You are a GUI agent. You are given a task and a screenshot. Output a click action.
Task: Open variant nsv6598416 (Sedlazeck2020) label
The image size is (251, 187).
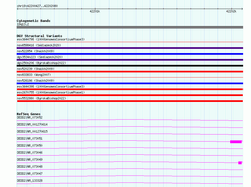tap(39, 45)
